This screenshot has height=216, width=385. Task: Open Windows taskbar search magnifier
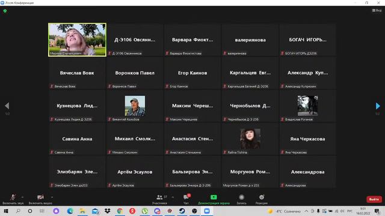tap(18, 211)
